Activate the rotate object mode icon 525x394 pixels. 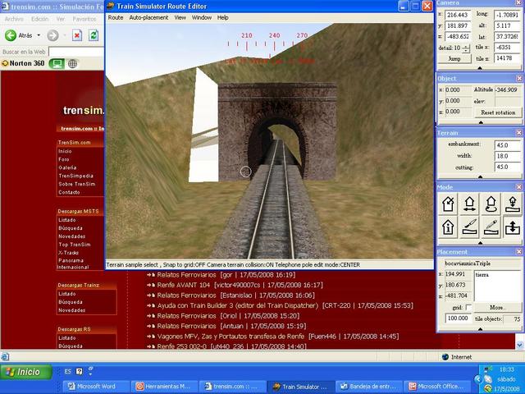coord(491,203)
